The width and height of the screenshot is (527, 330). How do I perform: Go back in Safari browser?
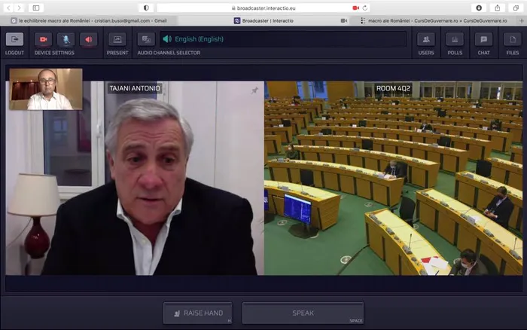point(8,8)
